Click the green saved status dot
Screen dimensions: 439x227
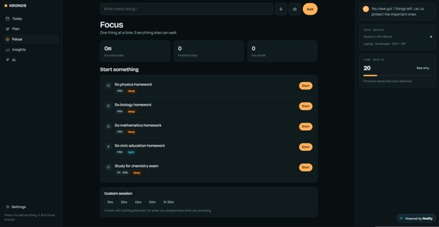point(431,36)
